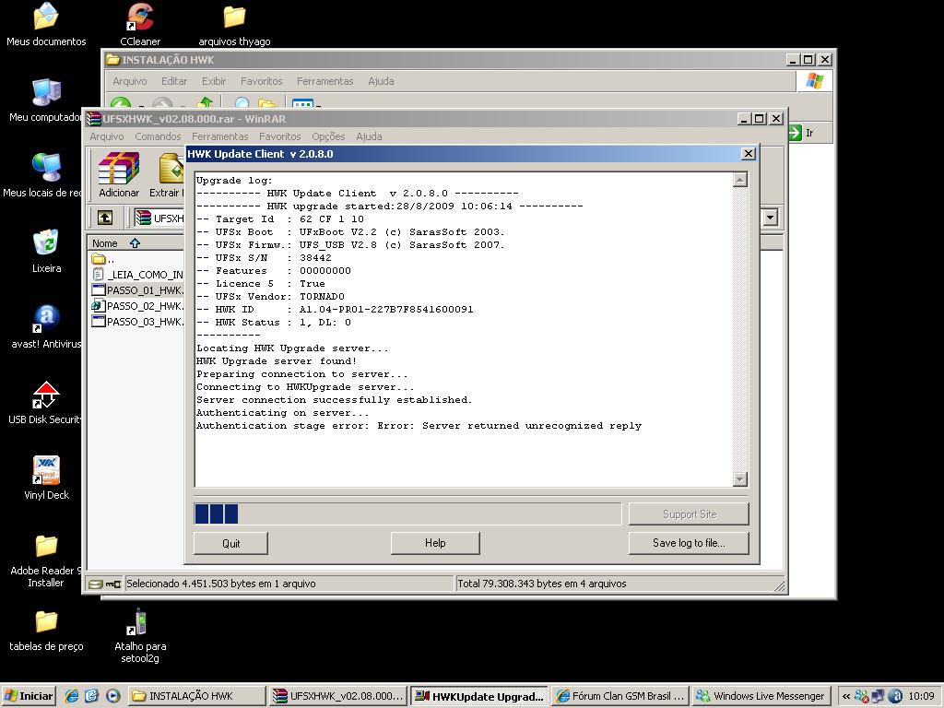
Task: Switch to Windows Live Messenger taskbar button
Action: click(761, 696)
